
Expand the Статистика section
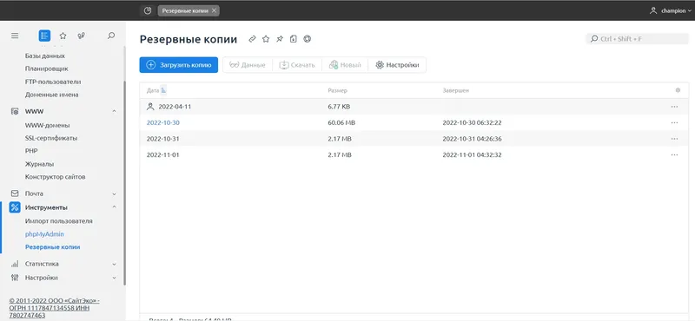tap(114, 264)
